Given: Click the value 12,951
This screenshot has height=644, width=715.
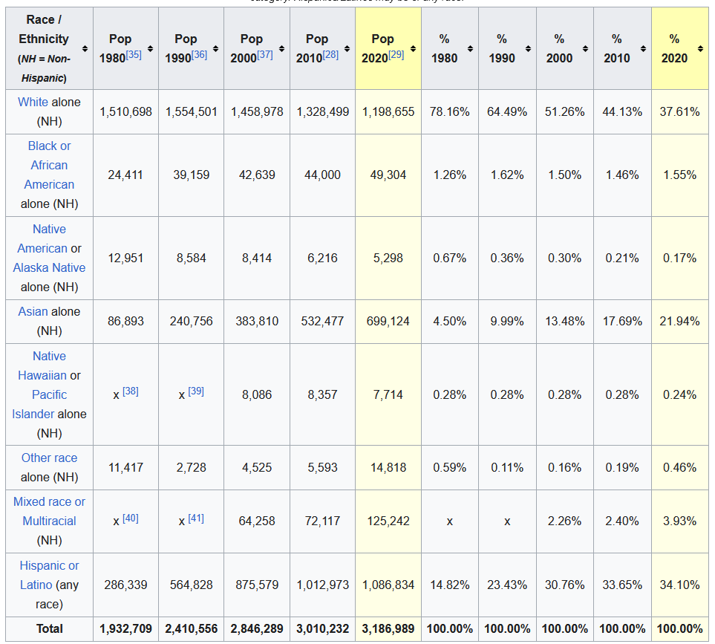Looking at the screenshot, I should [x=125, y=258].
